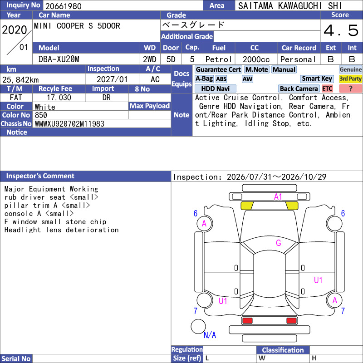Click the Size L field
Image resolution: width=363 pixels, height=363 pixels.
230,358
